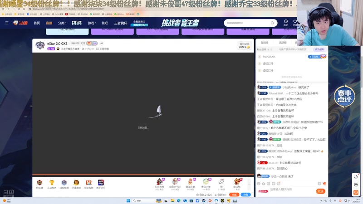Open Microsoft Edge from the taskbar
Viewport: 363px width, 204px height.
[x=179, y=200]
